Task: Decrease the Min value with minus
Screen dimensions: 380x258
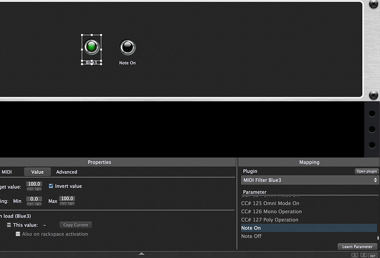Action: 30,204
